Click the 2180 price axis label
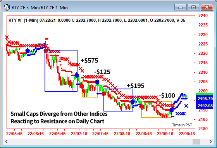The width and height of the screenshot is (217, 148). coord(203,129)
